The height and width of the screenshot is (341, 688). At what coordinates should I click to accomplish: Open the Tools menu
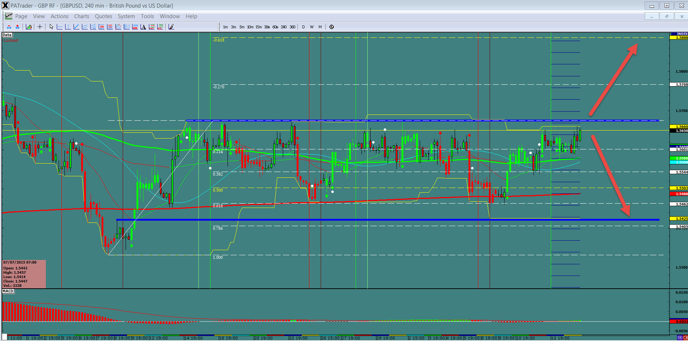pos(147,16)
